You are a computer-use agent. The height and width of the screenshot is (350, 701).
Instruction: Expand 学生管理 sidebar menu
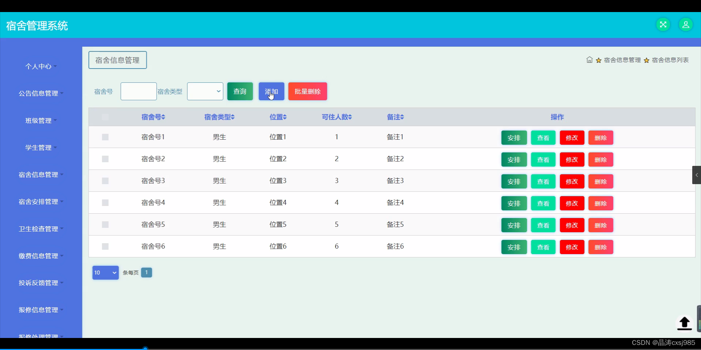(41, 148)
